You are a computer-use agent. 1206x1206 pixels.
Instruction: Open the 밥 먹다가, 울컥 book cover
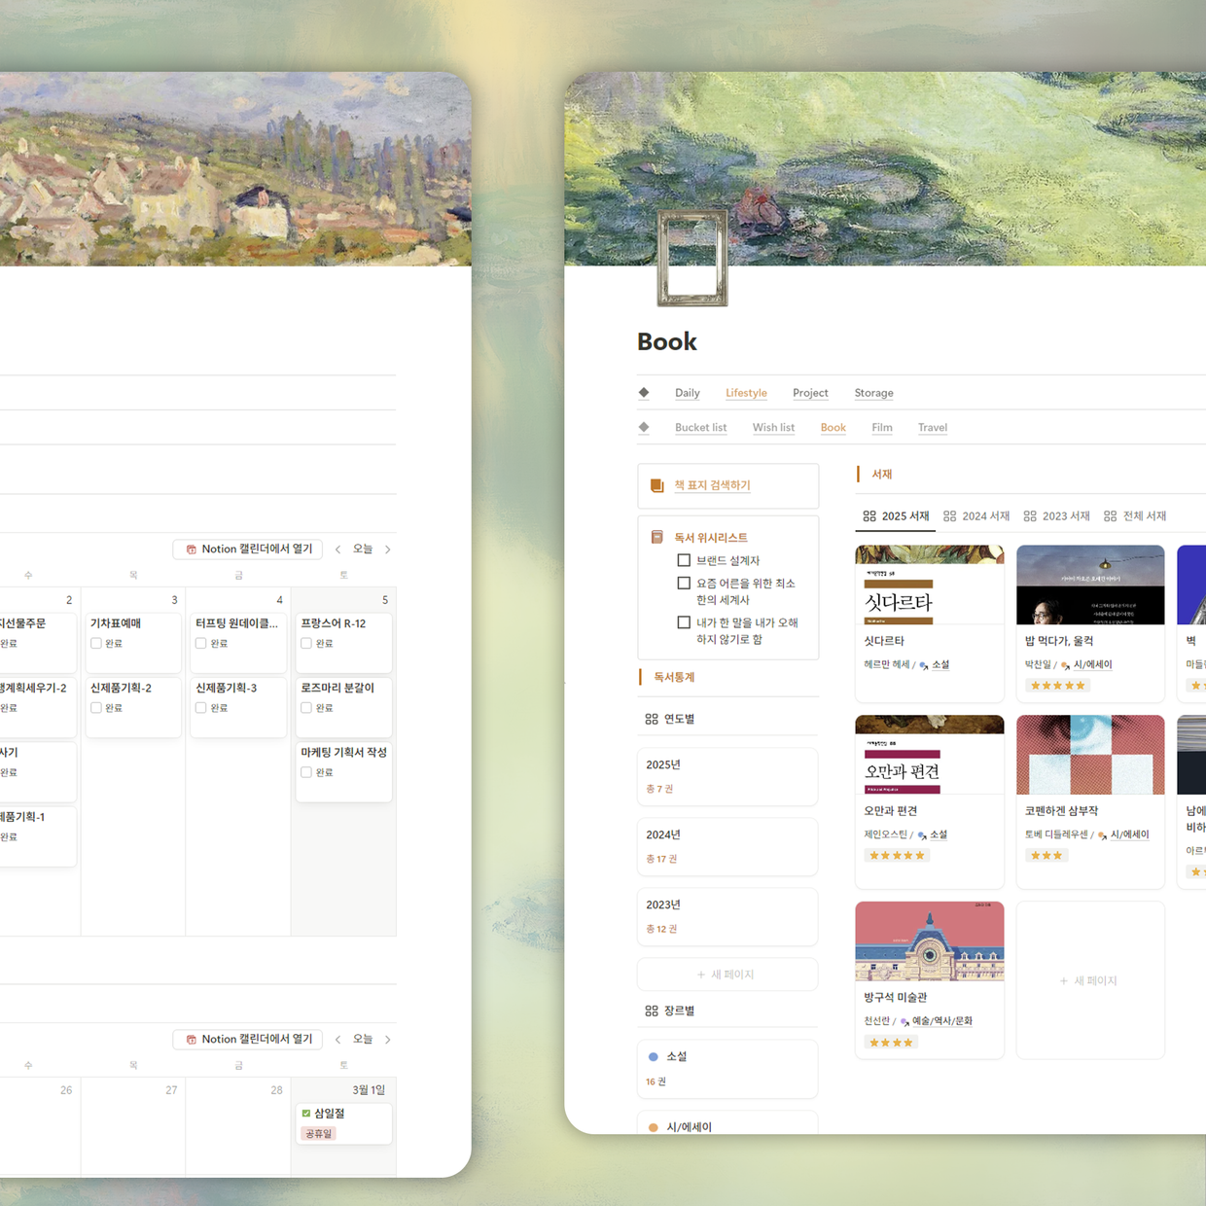pos(1090,585)
